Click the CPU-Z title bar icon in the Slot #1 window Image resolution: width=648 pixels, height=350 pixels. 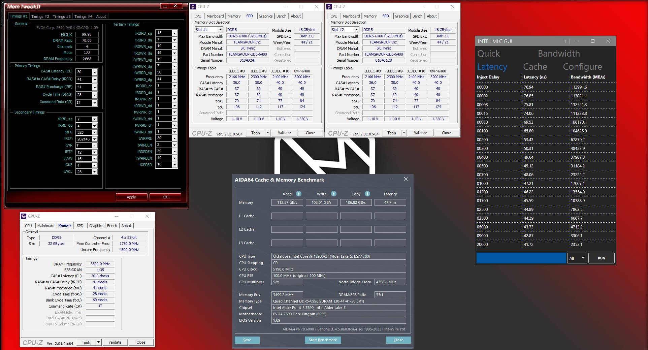(193, 7)
